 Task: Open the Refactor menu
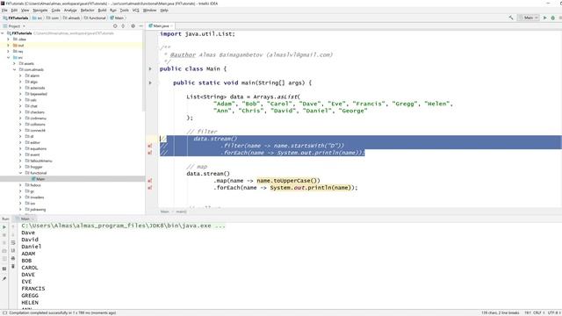pyautogui.click(x=87, y=11)
